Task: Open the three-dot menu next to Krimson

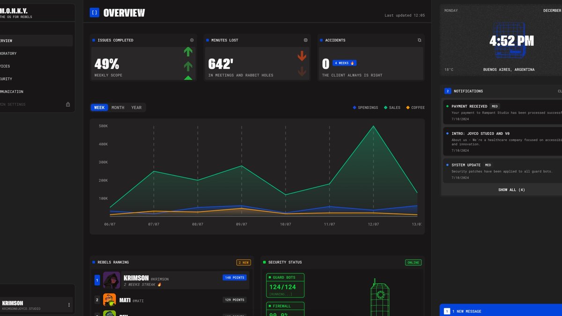Action: click(x=69, y=305)
